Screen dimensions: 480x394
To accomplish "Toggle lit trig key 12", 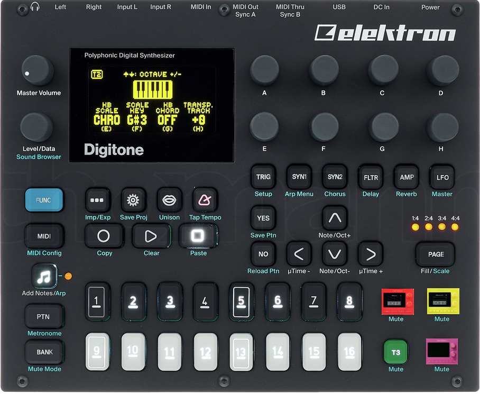I will (205, 352).
